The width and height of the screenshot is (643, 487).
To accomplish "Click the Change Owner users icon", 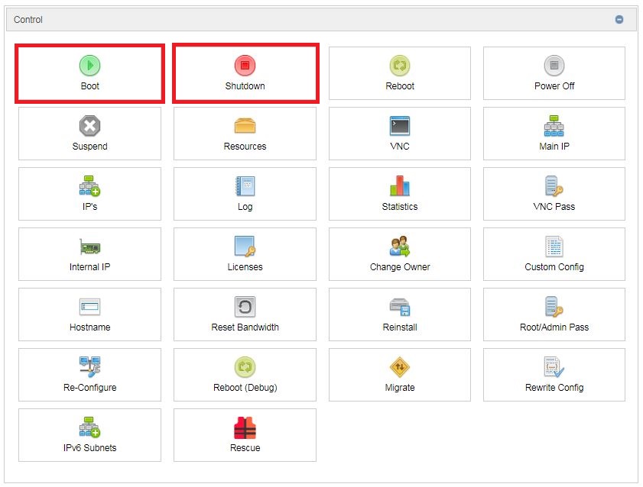I will 400,247.
